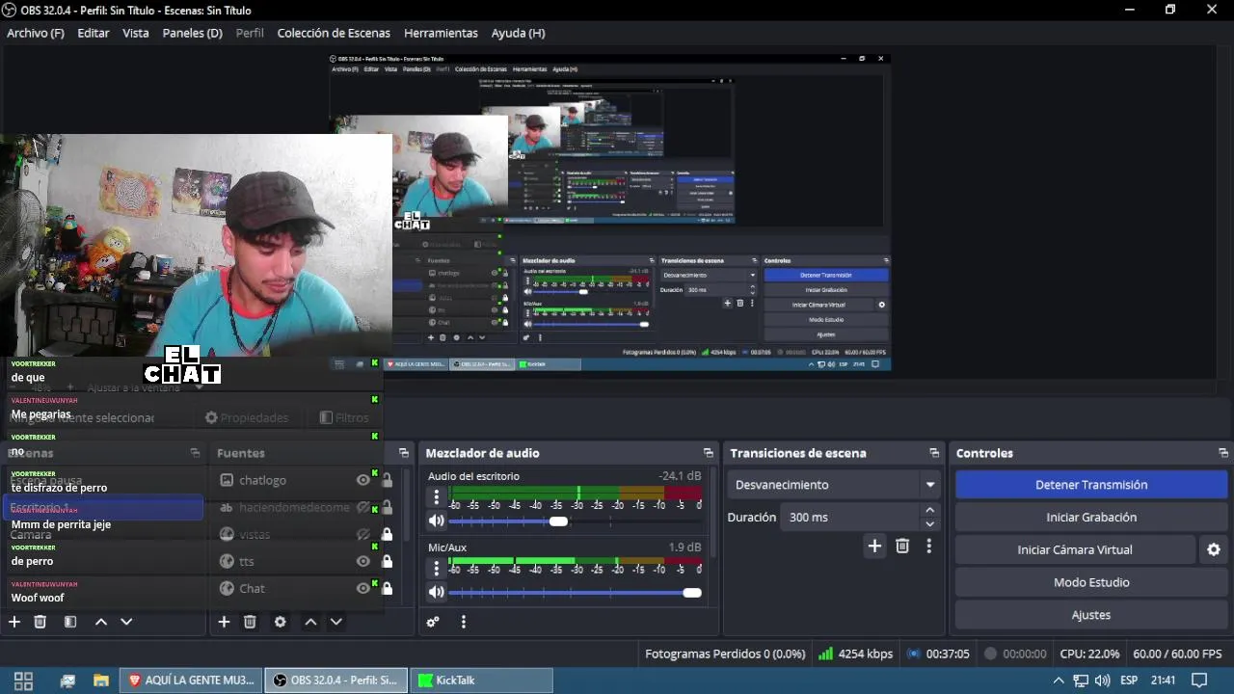The width and height of the screenshot is (1234, 694).
Task: Move source down in Fuentes list
Action: [335, 622]
